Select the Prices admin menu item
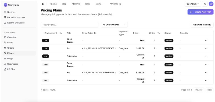The image size is (215, 102). pyautogui.click(x=19, y=53)
